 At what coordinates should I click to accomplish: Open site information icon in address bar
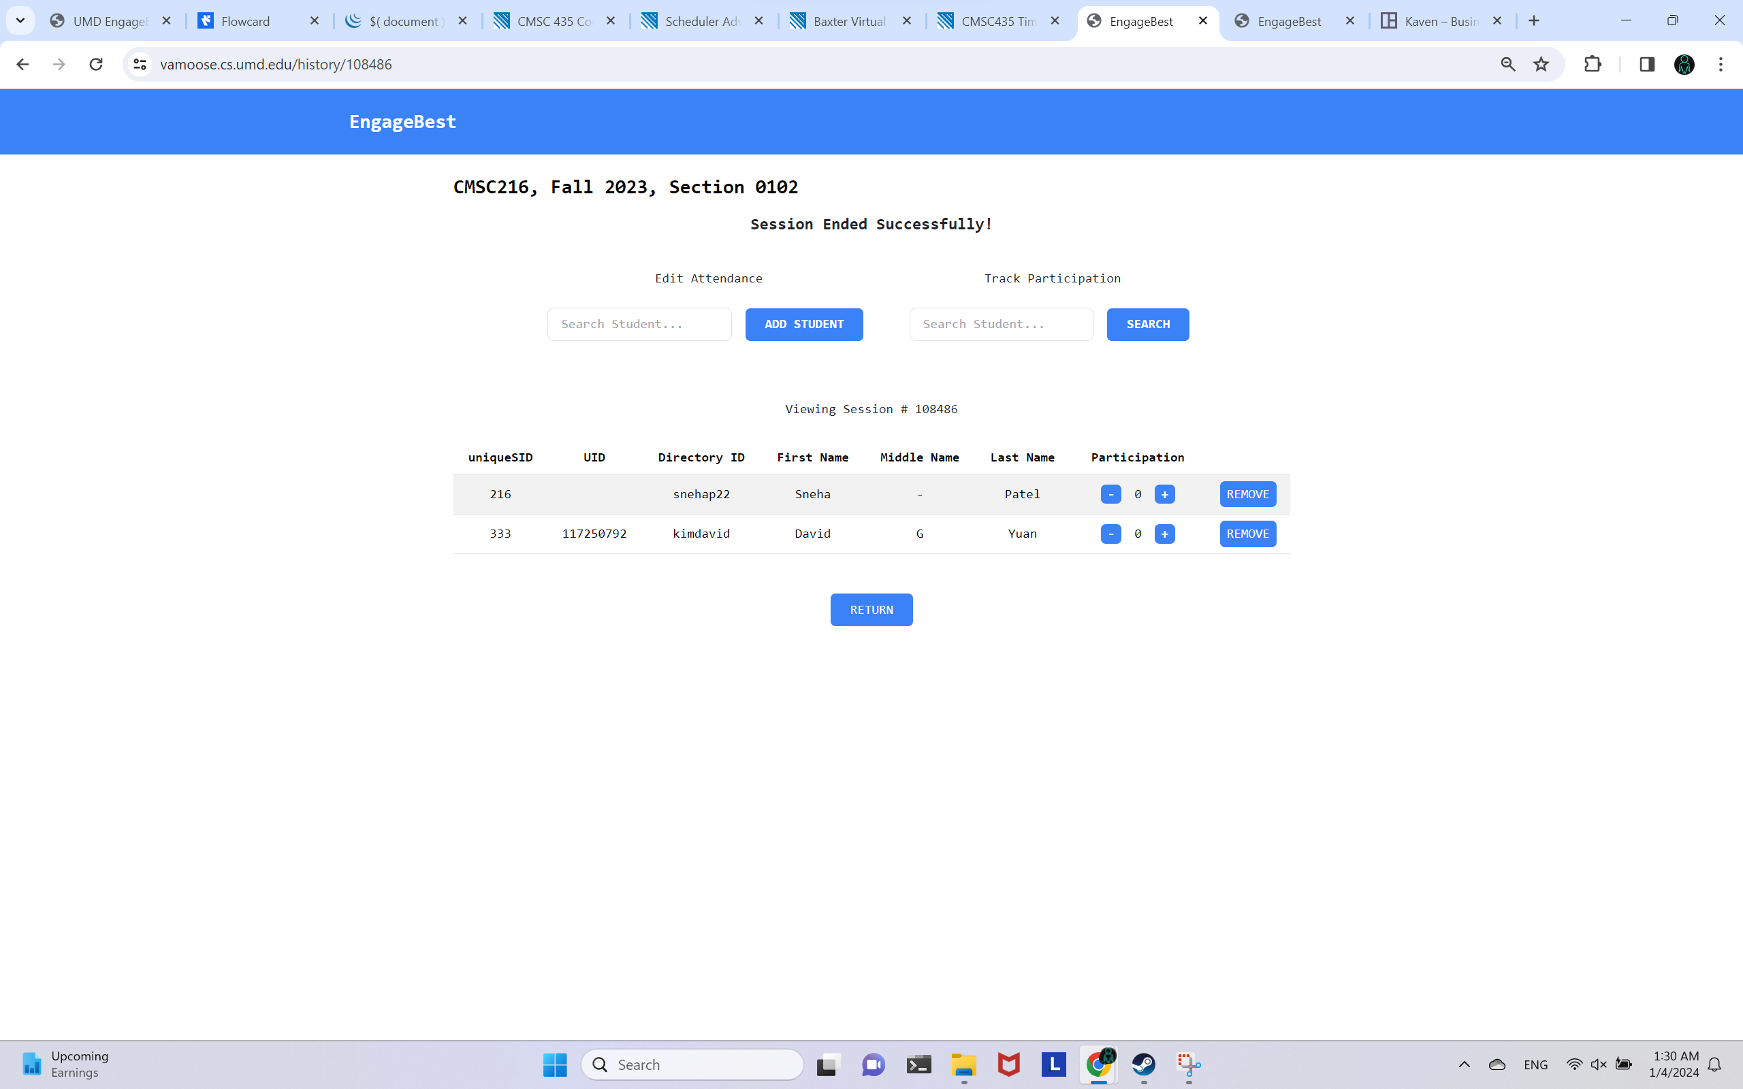tap(140, 65)
